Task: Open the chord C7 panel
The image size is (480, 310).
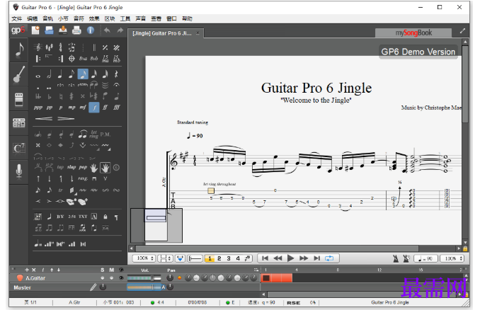Action: tap(19, 149)
